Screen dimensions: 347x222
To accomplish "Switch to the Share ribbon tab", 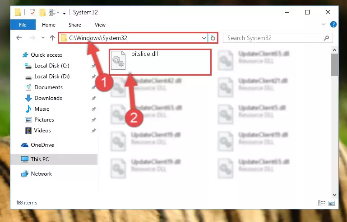I will coord(75,25).
